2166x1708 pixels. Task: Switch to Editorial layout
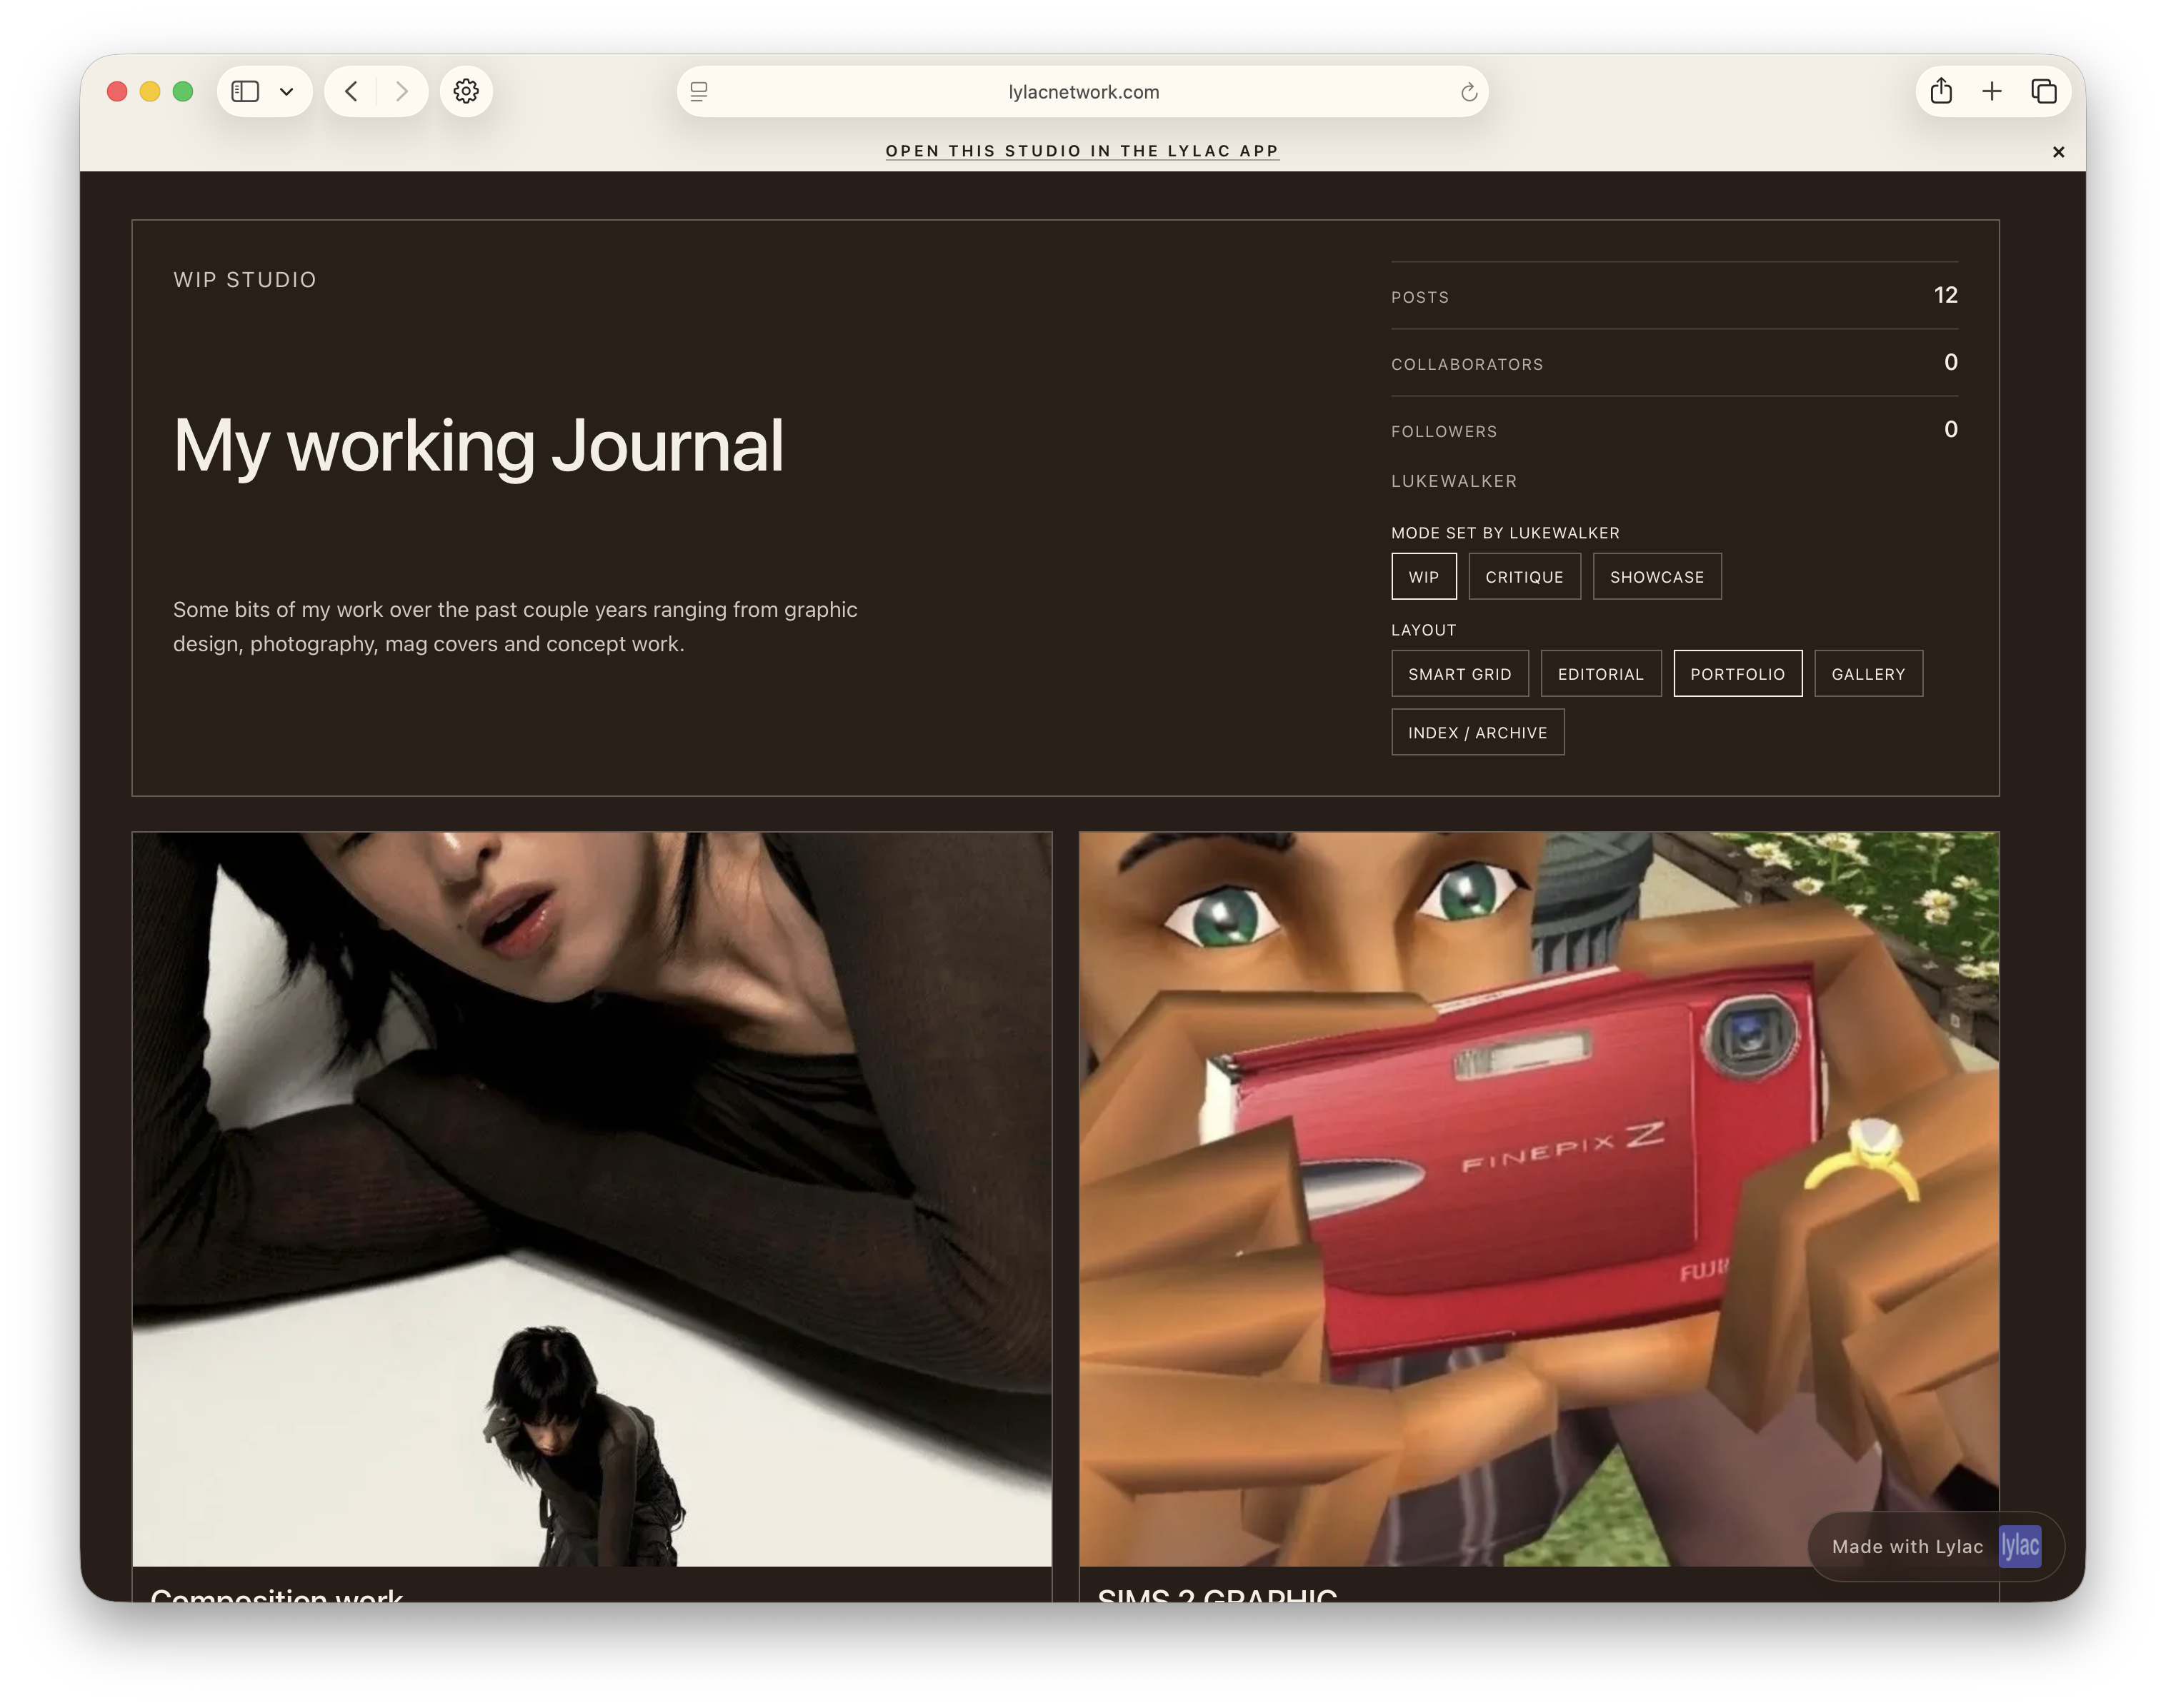tap(1601, 673)
